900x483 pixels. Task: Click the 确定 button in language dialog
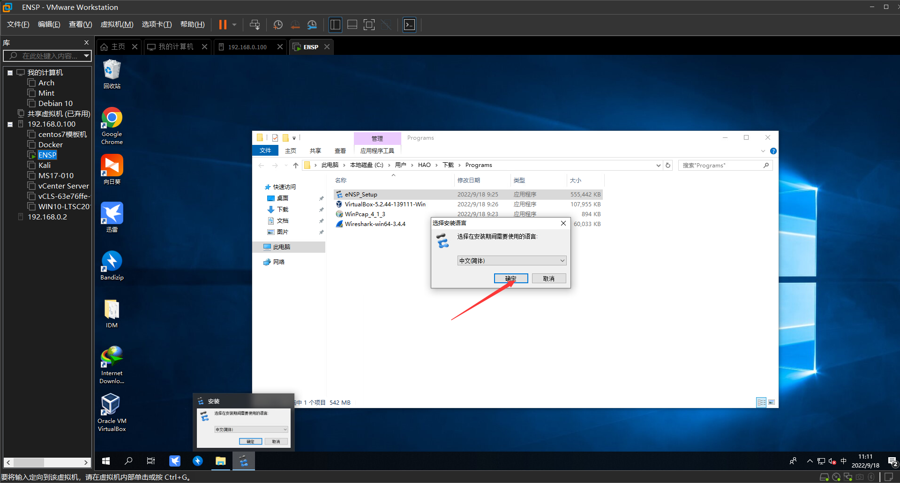coord(511,279)
